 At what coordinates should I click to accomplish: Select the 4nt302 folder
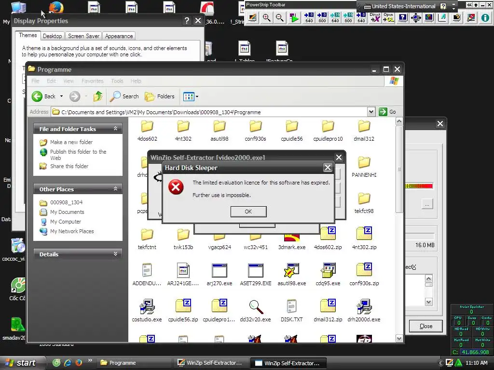[x=183, y=131]
